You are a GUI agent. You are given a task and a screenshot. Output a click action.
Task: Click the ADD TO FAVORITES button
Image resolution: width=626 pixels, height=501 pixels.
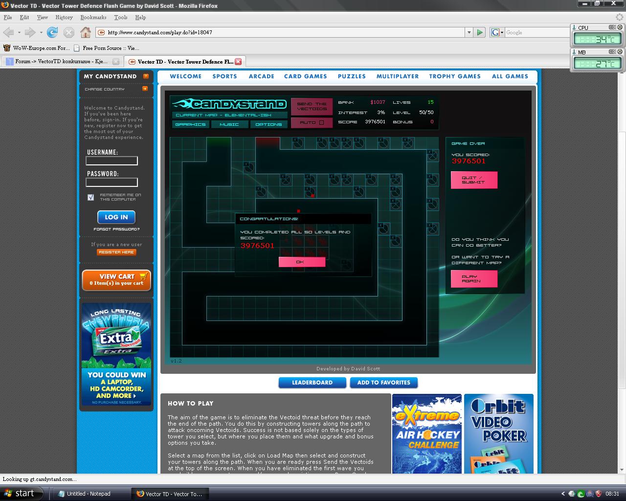(x=383, y=383)
